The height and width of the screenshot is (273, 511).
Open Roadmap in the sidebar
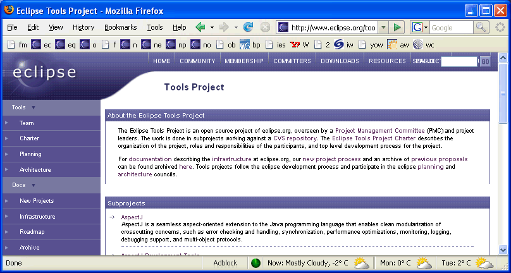point(32,232)
